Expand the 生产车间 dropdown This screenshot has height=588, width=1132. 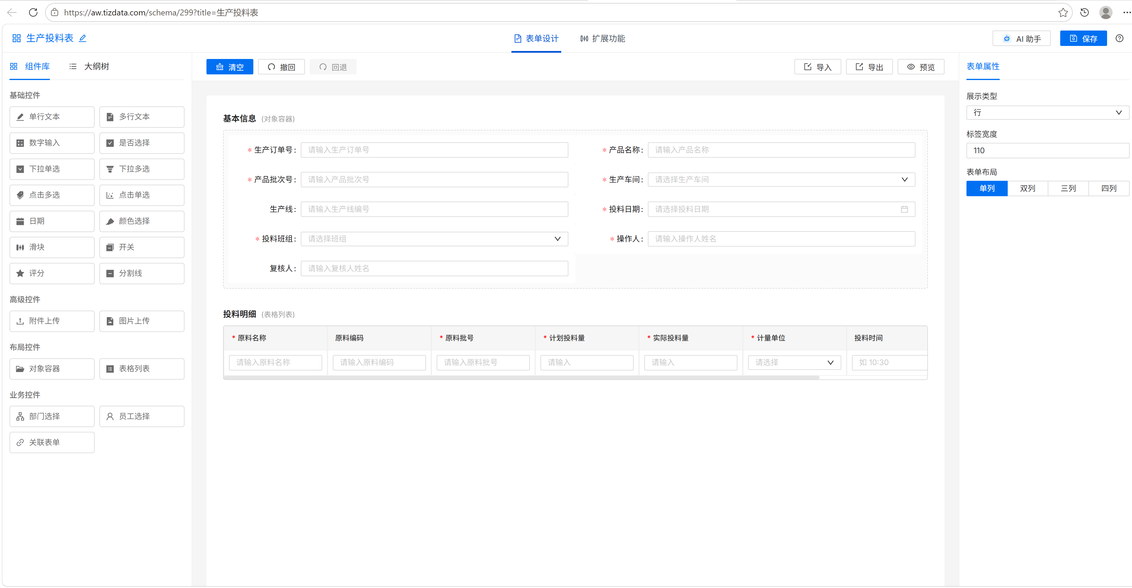(781, 180)
